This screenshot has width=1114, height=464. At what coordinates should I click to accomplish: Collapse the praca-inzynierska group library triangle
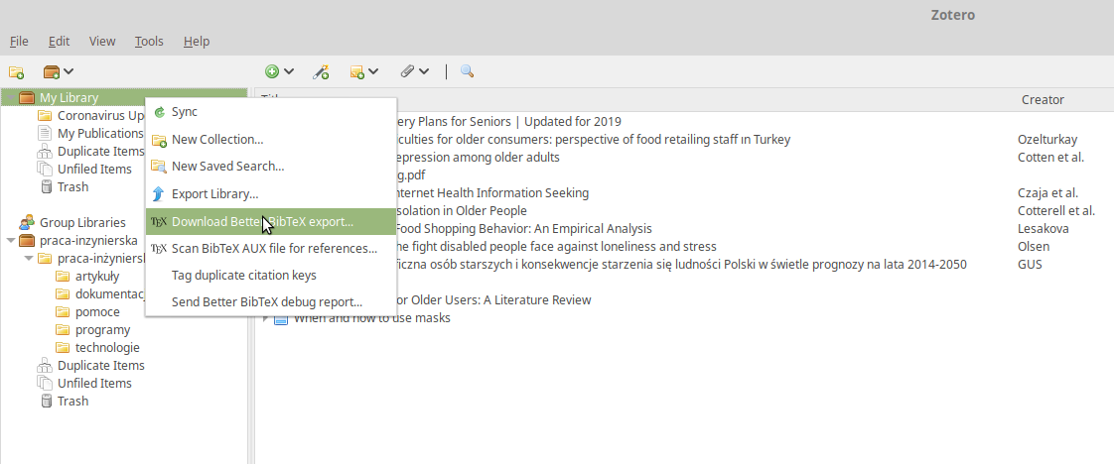click(10, 240)
